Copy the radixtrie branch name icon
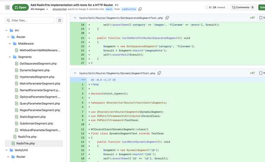Viewport: 265px width, 162px height. pos(140,9)
